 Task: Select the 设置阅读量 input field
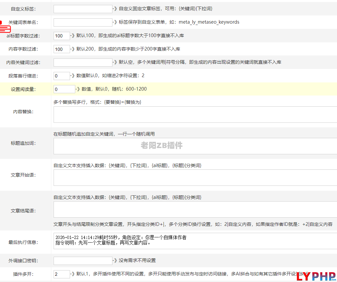[64, 89]
